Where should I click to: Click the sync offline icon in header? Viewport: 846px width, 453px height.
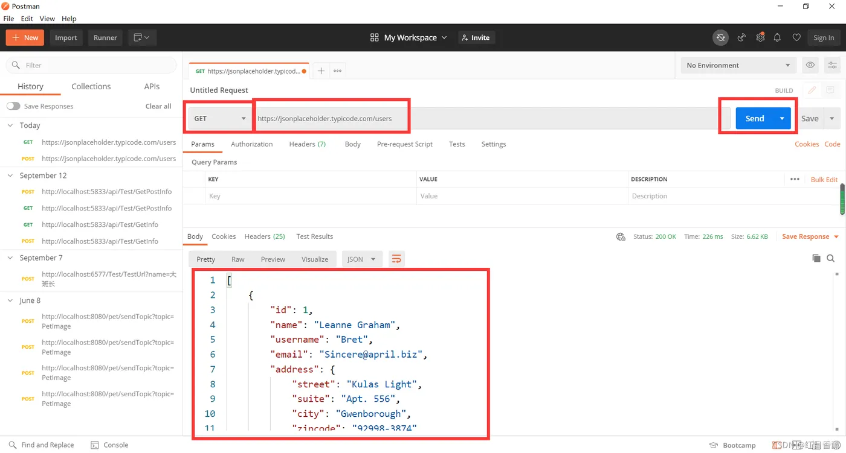pyautogui.click(x=720, y=37)
